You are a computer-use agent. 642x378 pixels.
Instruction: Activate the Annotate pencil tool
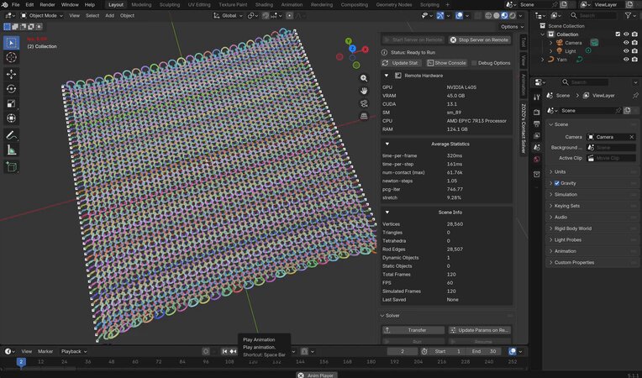[x=12, y=135]
